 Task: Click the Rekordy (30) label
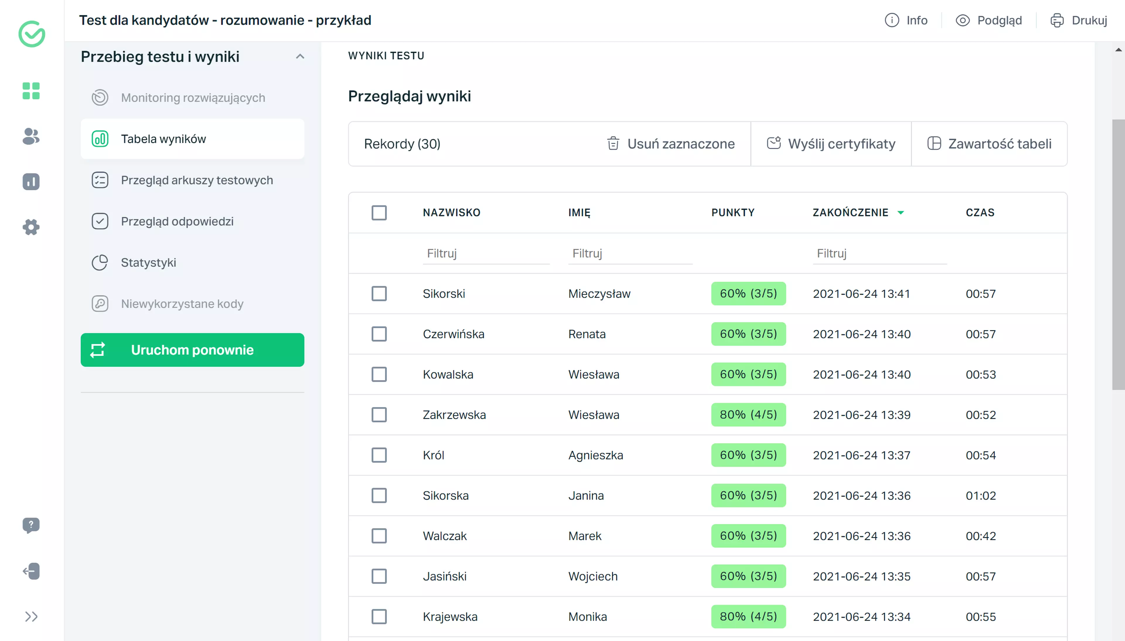point(402,144)
